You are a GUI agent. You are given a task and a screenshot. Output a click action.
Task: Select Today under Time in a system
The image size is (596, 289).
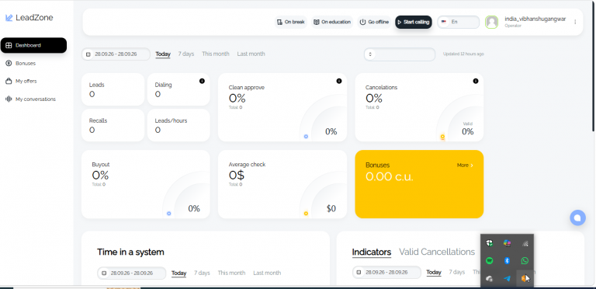[178, 273]
